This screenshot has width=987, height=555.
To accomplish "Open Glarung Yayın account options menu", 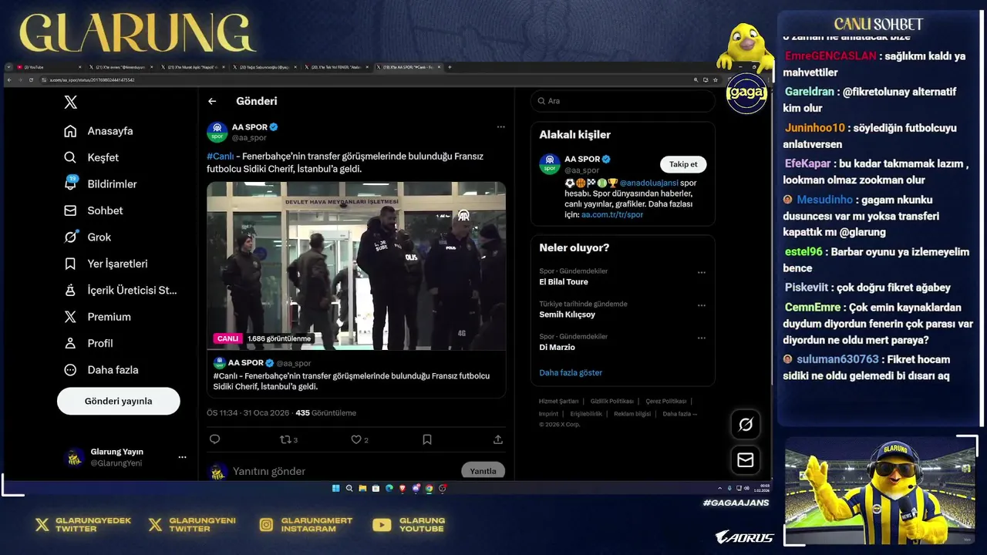I will (182, 457).
